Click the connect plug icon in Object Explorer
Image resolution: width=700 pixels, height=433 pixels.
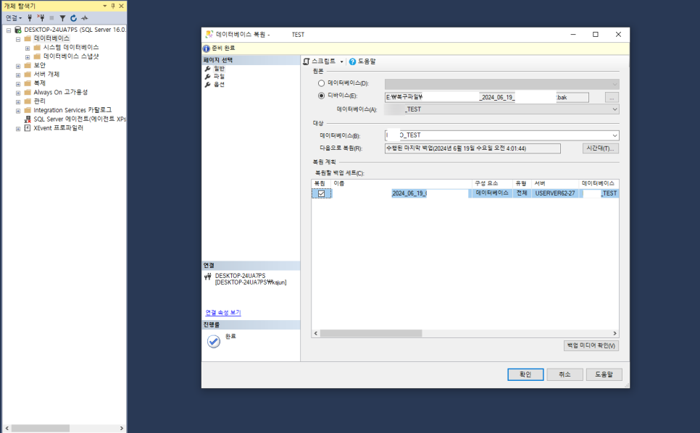click(x=30, y=18)
